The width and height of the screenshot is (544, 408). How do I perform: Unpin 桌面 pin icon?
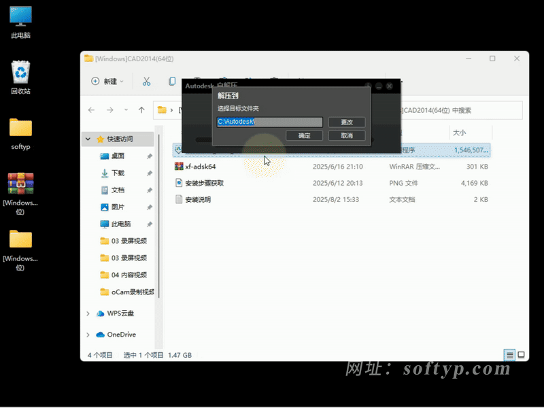click(150, 156)
